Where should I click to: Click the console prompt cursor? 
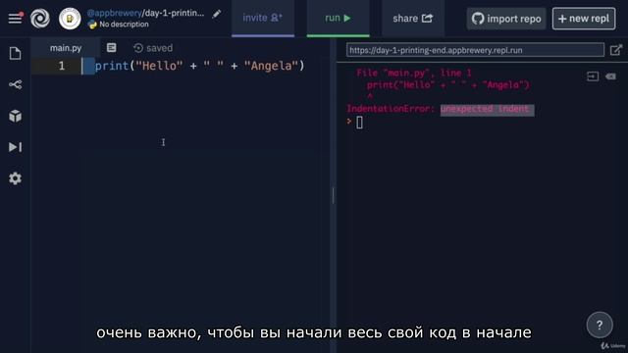(359, 123)
